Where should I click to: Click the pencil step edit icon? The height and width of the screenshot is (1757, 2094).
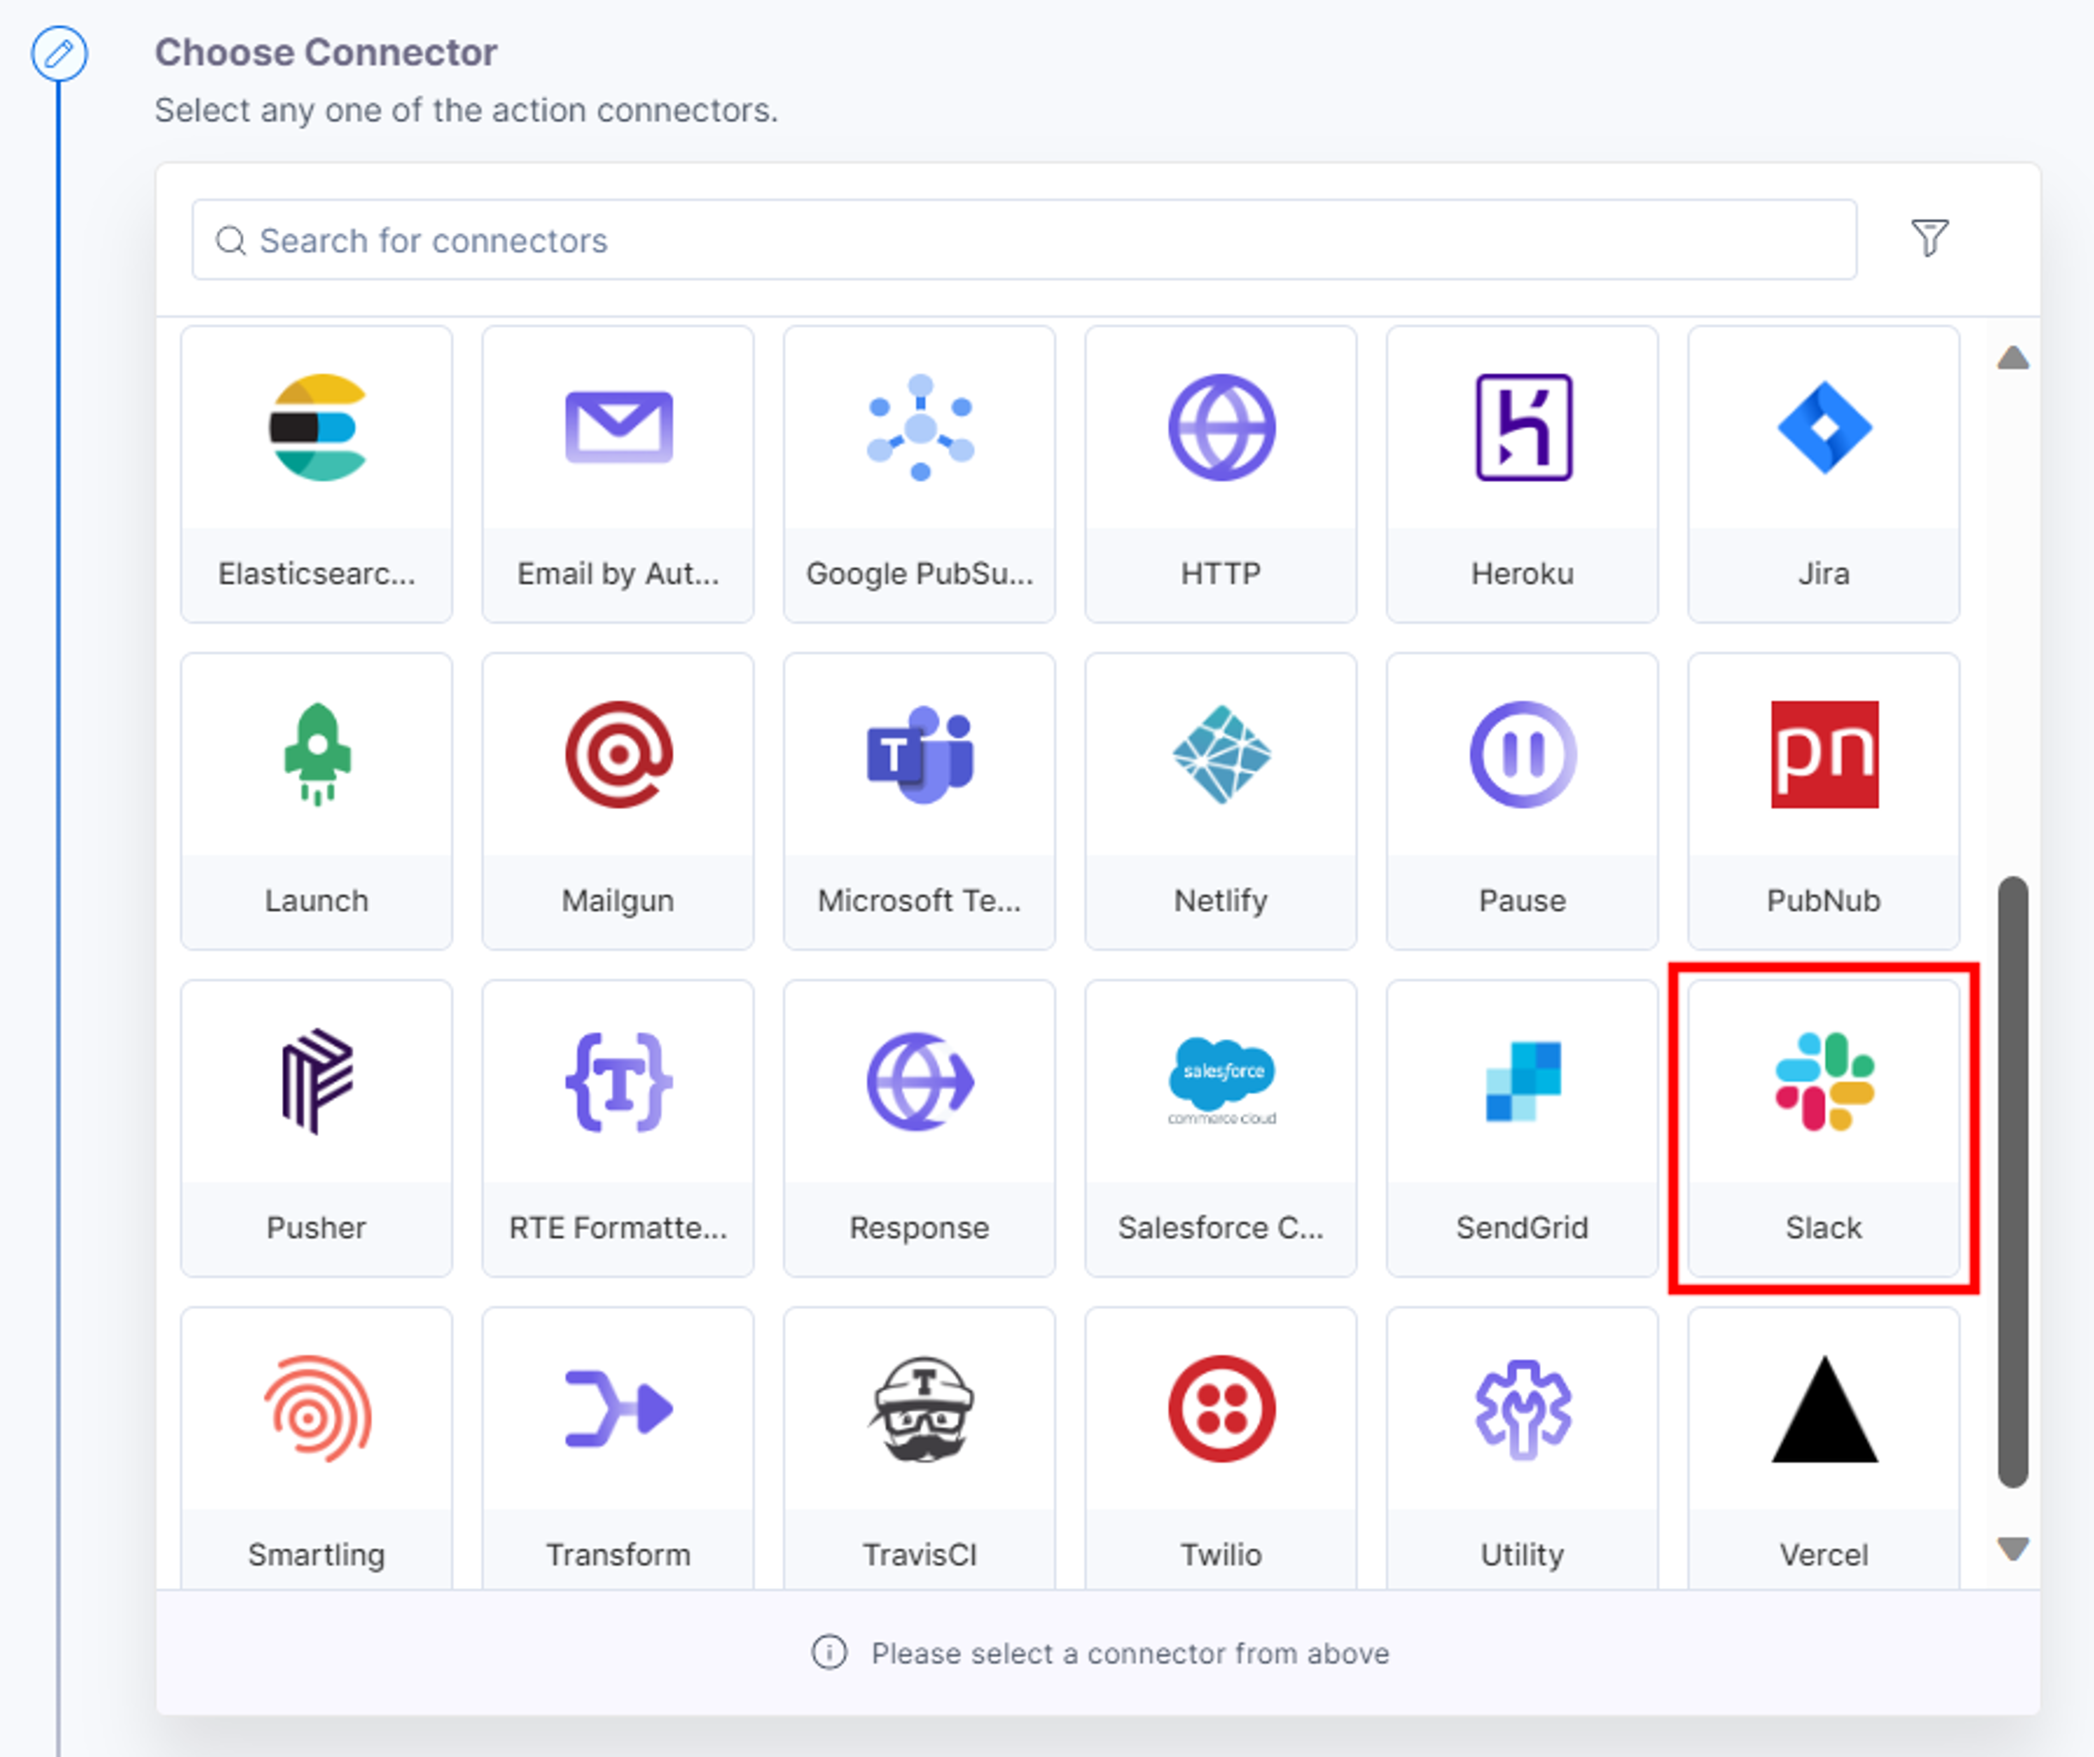59,53
